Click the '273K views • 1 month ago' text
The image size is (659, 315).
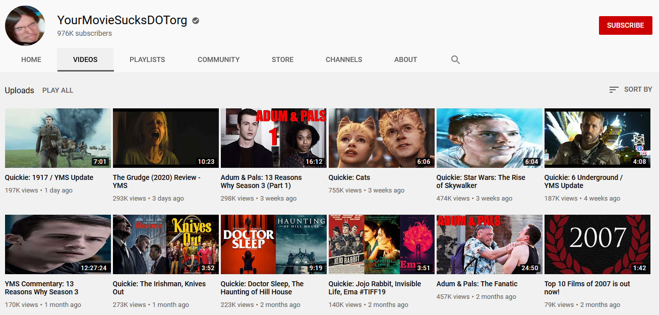pos(151,305)
